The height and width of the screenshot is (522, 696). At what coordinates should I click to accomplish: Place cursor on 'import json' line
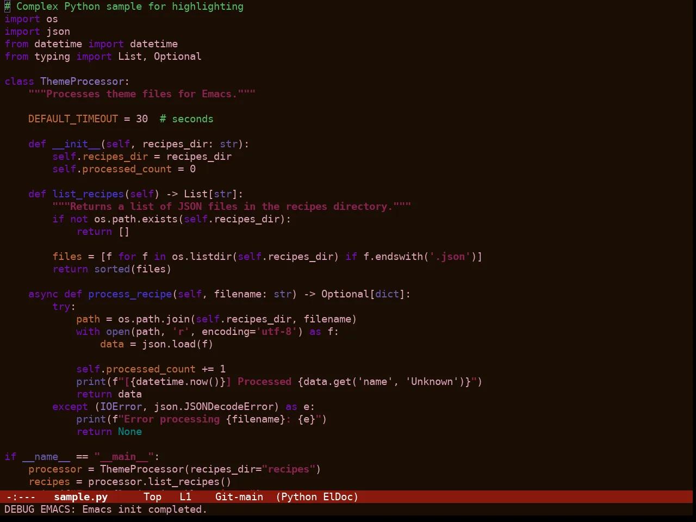click(37, 32)
